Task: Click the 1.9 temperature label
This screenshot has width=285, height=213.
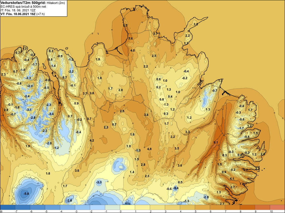Action: point(28,146)
